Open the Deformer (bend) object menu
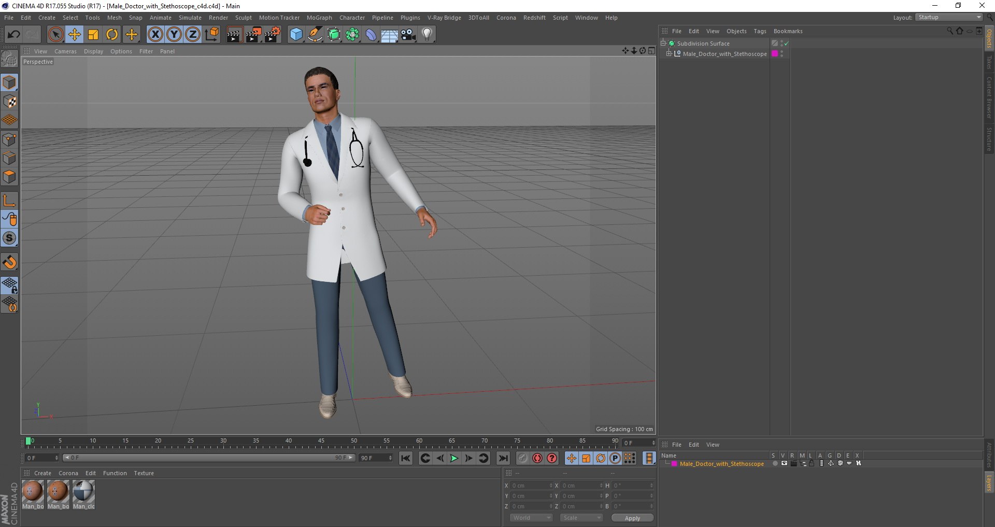Viewport: 995px width, 527px height. pos(371,35)
